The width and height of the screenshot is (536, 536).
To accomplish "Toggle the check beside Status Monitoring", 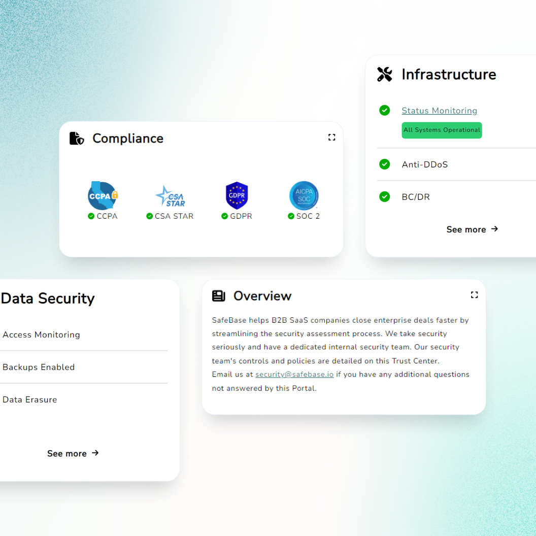I will [384, 110].
